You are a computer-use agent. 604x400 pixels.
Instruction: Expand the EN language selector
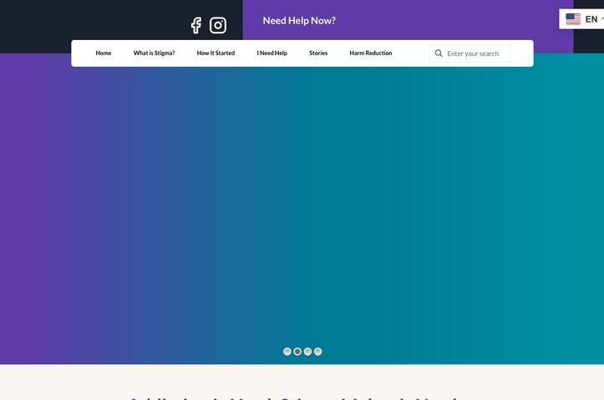[581, 19]
